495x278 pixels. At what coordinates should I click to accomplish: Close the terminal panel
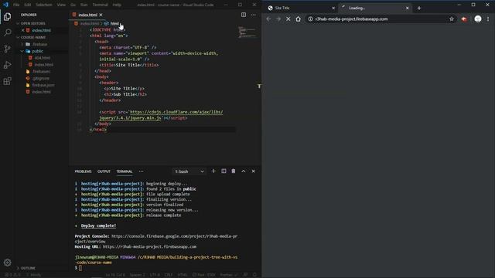(253, 171)
